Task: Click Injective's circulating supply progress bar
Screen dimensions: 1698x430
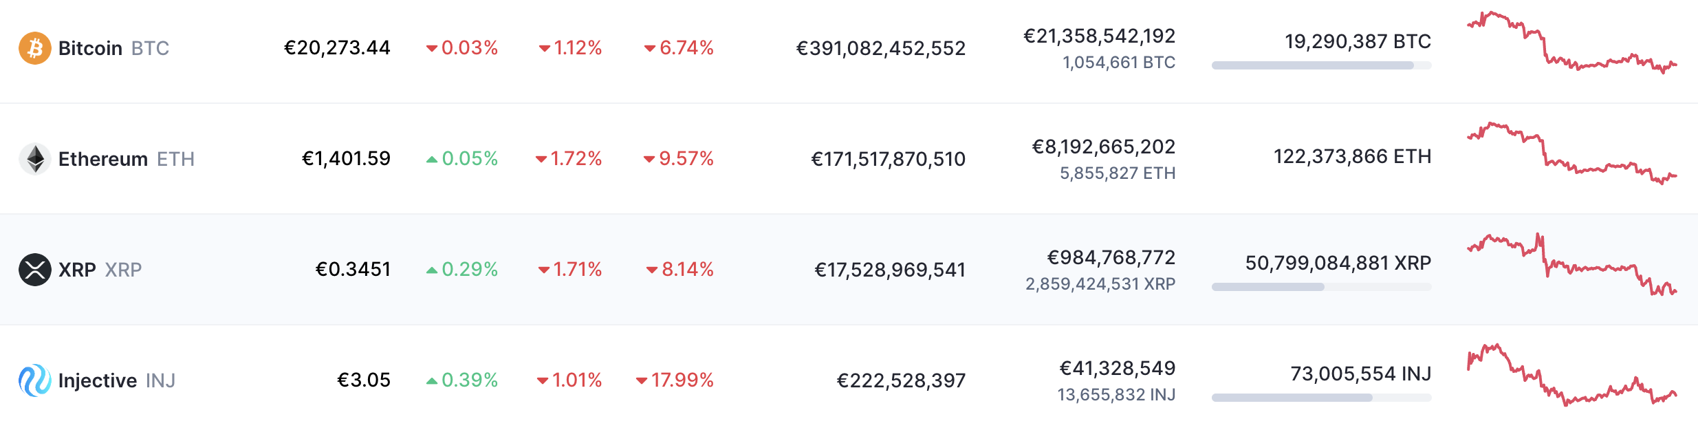Action: click(x=1322, y=398)
